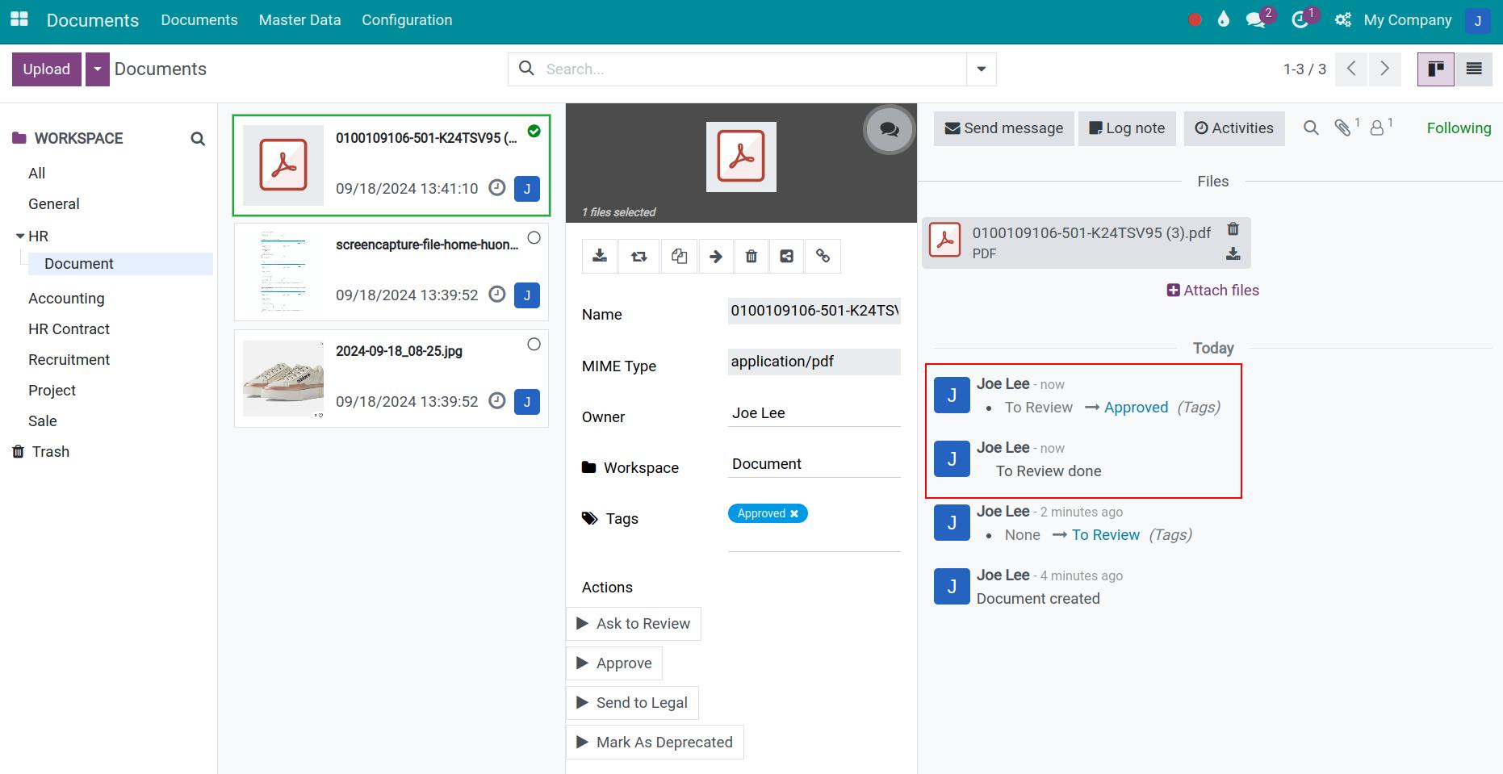Viewport: 1503px width, 774px height.
Task: Download the attached PDF from Files
Action: [1233, 253]
